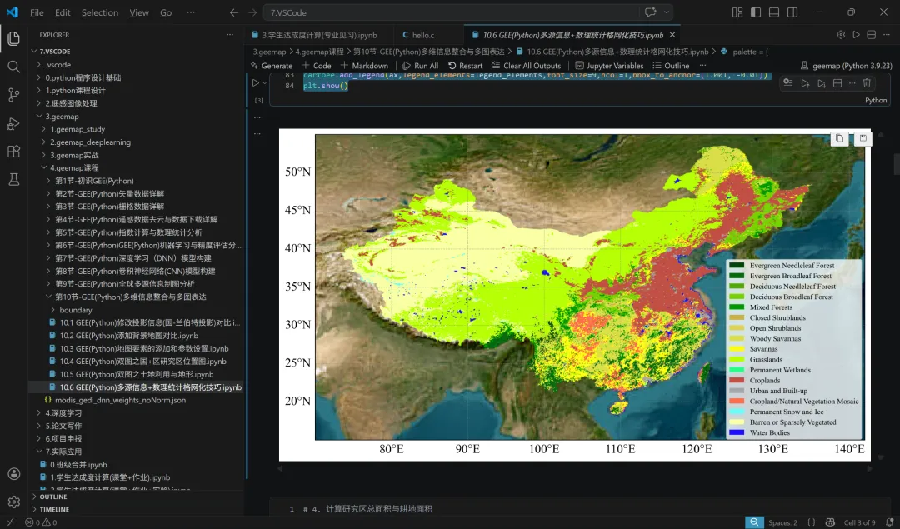Copy the map output image to clipboard
The height and width of the screenshot is (529, 900).
pos(840,138)
